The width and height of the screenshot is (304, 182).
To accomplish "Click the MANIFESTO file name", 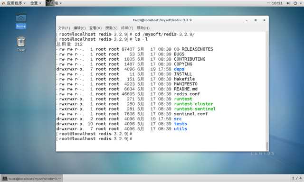I will coord(186,84).
